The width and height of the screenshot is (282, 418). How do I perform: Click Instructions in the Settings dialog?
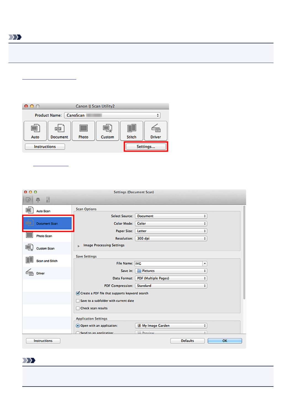(x=43, y=341)
